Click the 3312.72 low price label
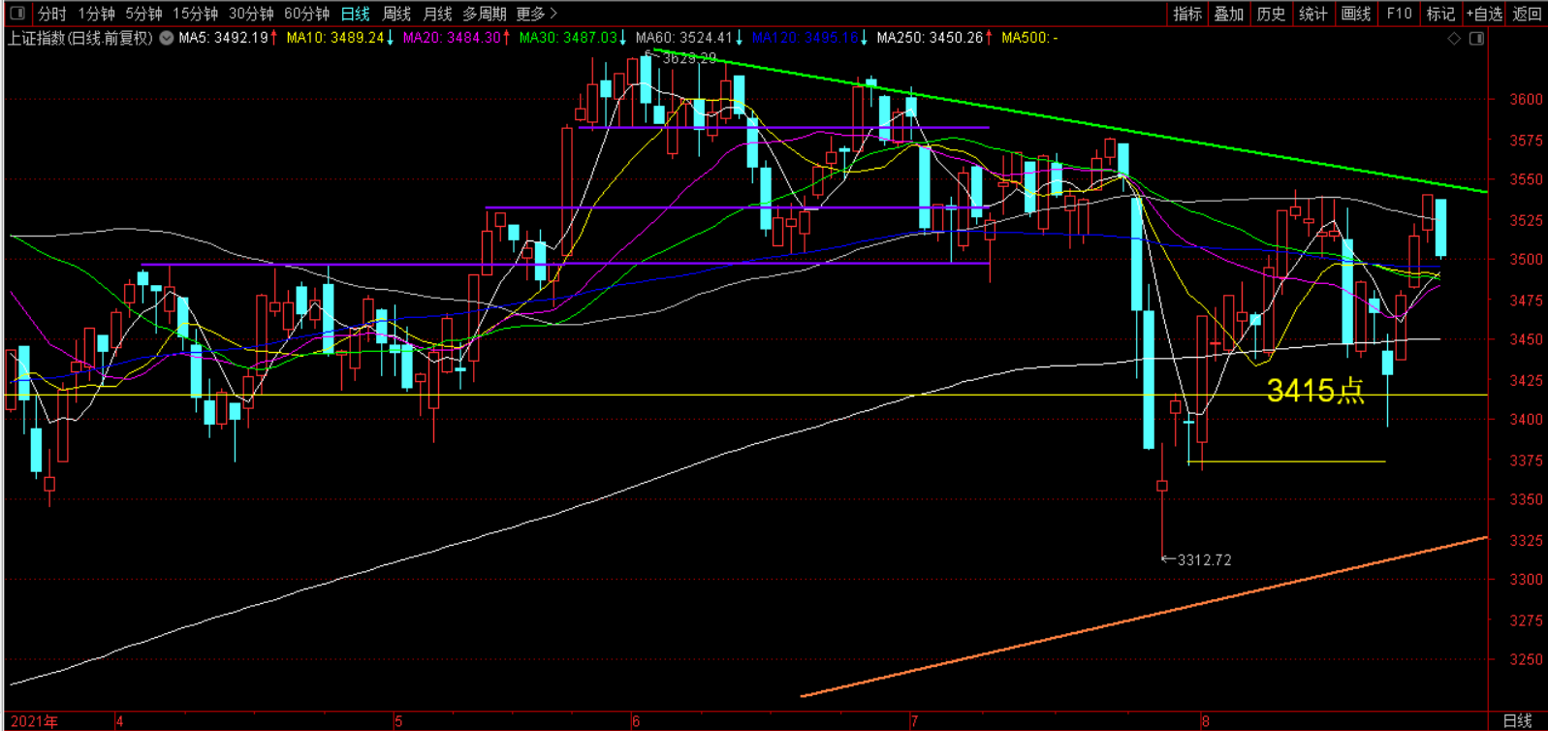 [x=1204, y=559]
